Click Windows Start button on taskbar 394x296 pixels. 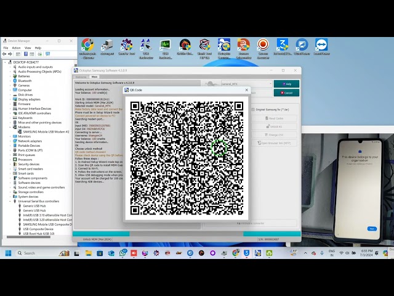pyautogui.click(x=8, y=253)
